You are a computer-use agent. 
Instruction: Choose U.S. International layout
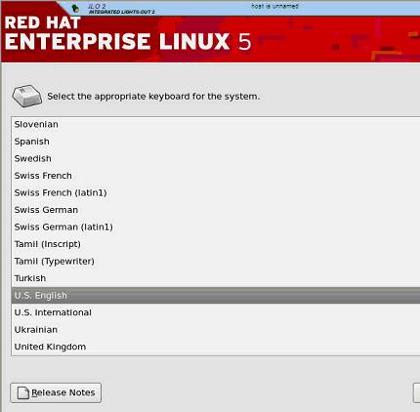point(216,312)
